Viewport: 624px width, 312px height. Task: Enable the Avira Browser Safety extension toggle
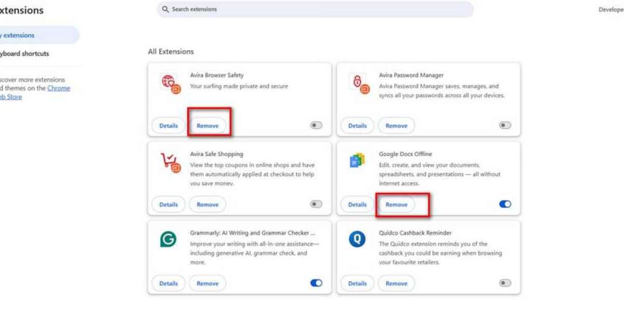[316, 125]
